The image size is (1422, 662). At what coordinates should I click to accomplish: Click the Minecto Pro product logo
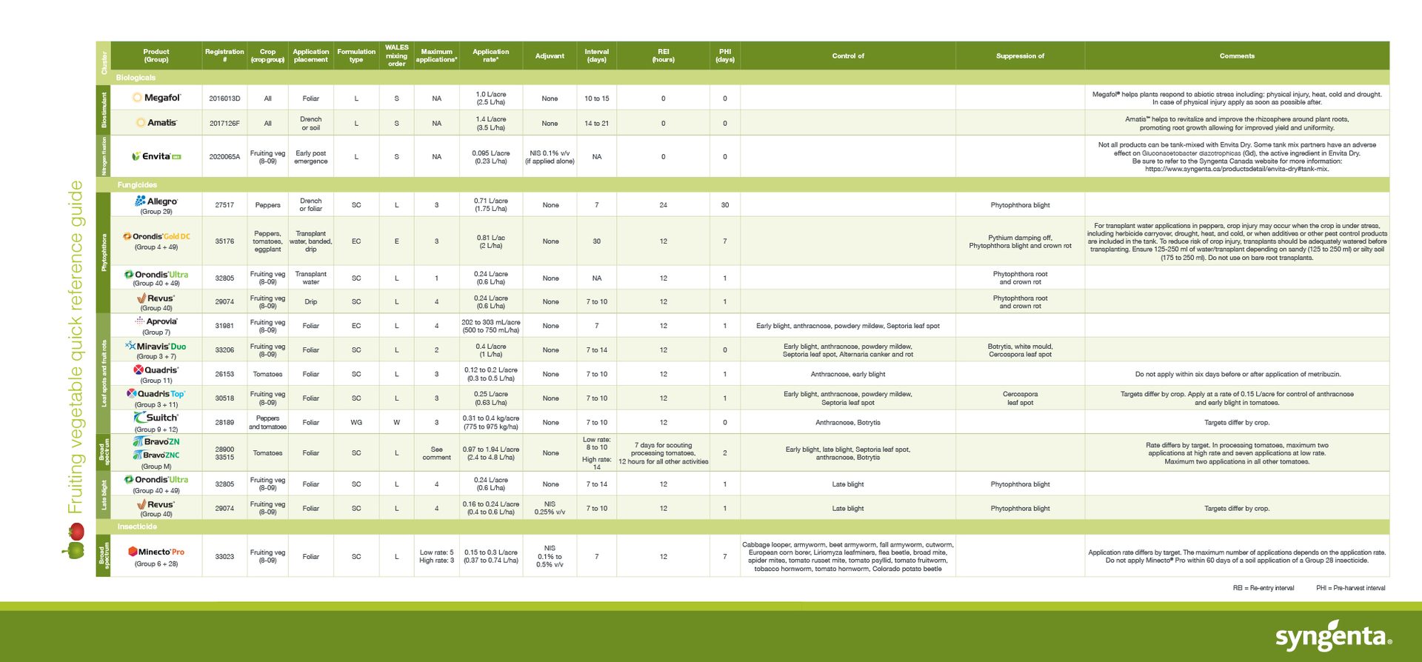tap(156, 552)
